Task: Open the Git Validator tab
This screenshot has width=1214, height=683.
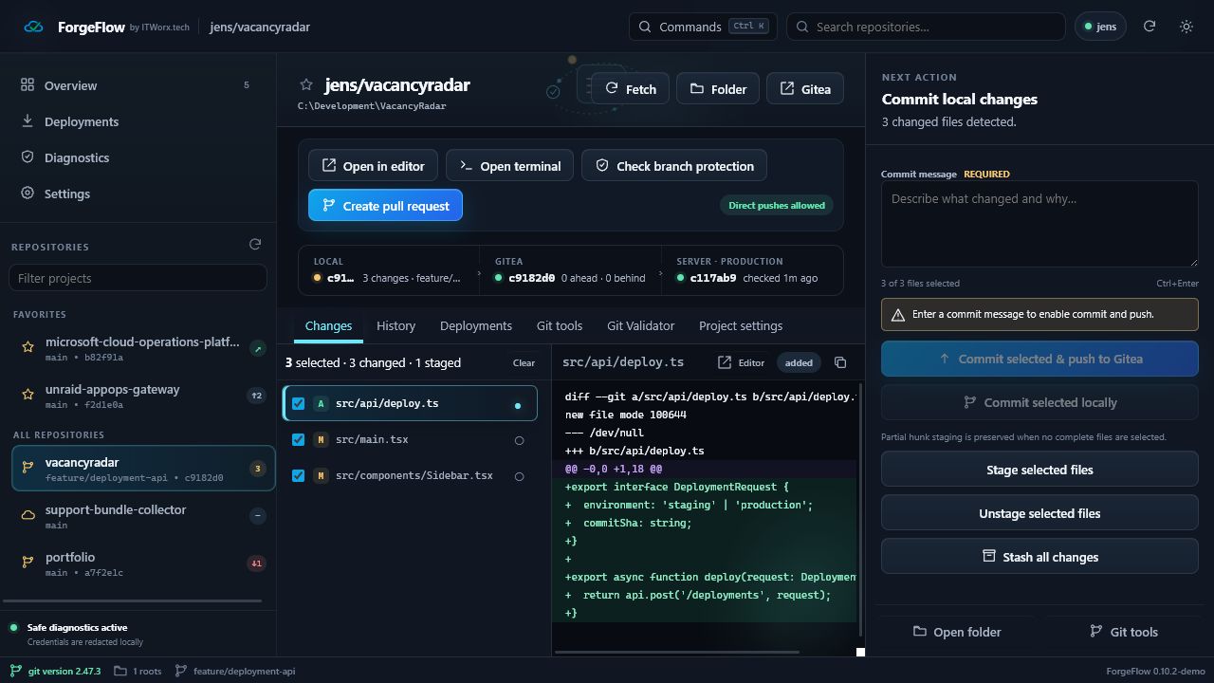Action: [640, 325]
